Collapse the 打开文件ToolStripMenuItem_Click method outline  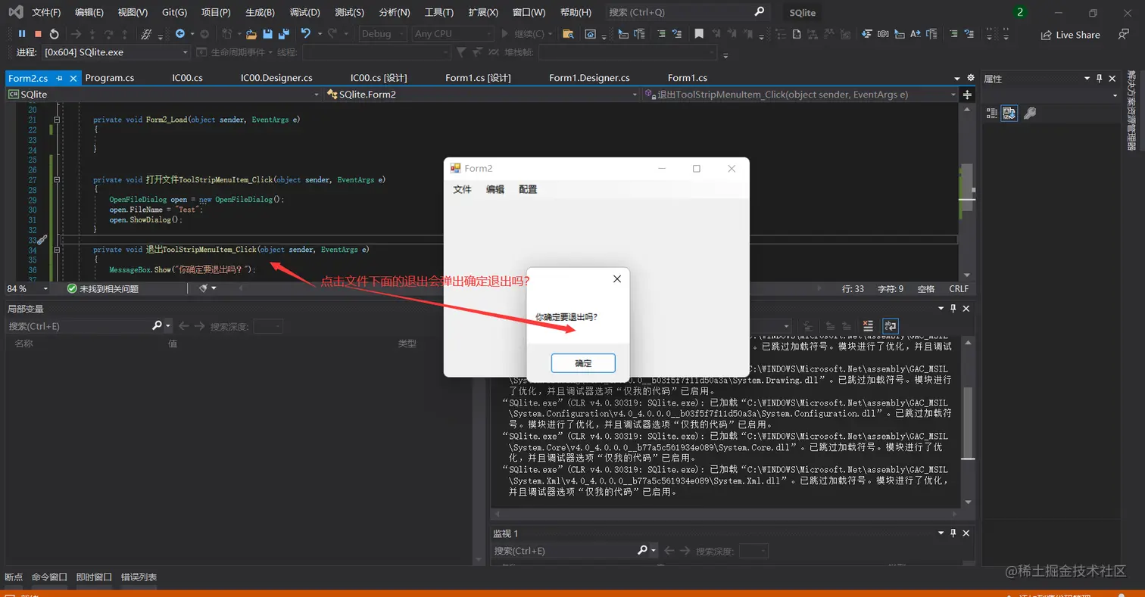(x=57, y=180)
